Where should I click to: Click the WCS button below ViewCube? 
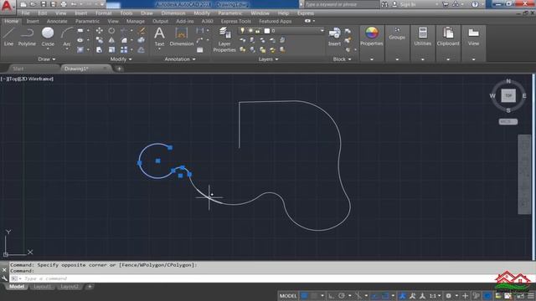tap(508, 122)
